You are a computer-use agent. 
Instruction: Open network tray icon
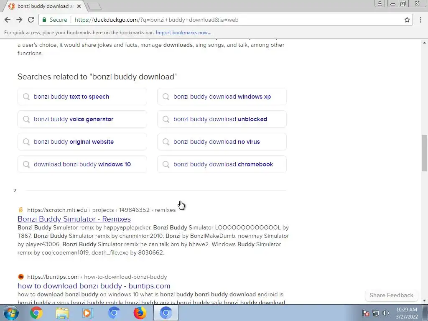pyautogui.click(x=376, y=313)
